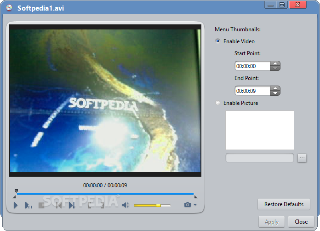Step forward to the next frame
Screen dimensions: 320x231
[72, 205]
